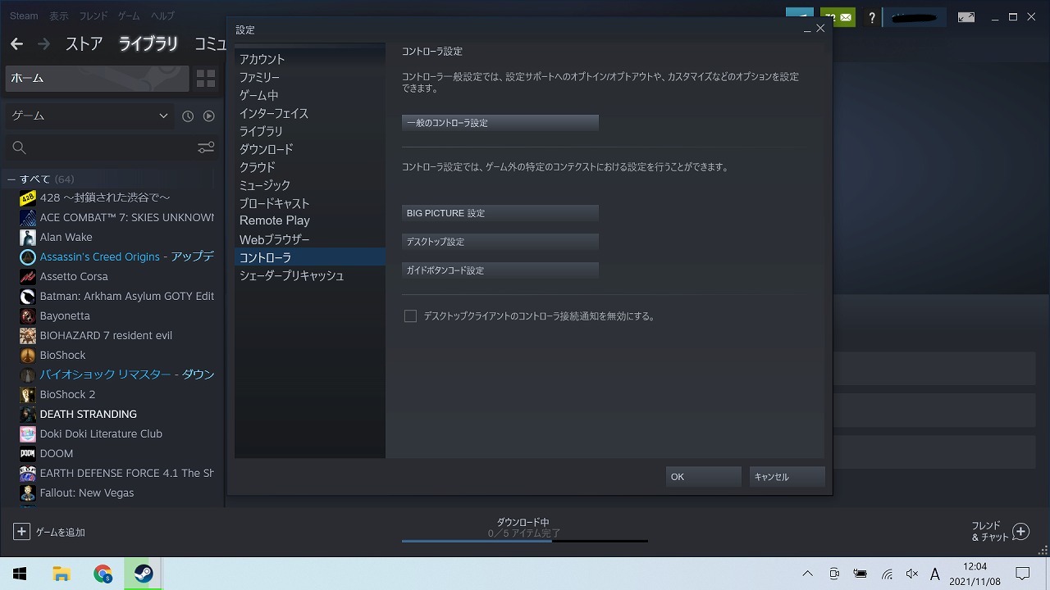This screenshot has width=1050, height=590.
Task: Open 一般のコントローラ設定 button
Action: click(x=500, y=123)
